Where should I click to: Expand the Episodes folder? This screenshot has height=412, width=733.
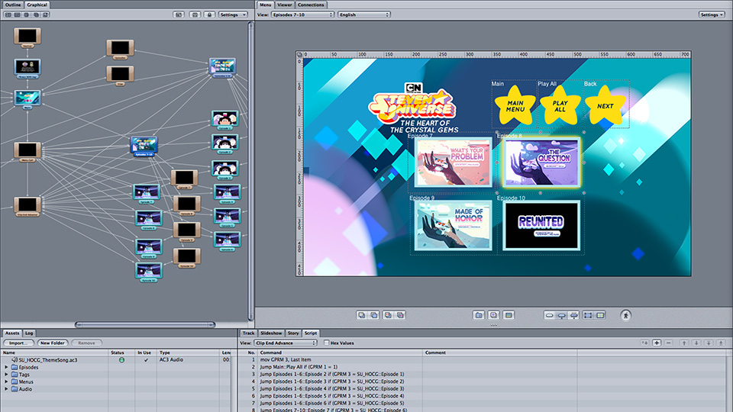(7, 367)
